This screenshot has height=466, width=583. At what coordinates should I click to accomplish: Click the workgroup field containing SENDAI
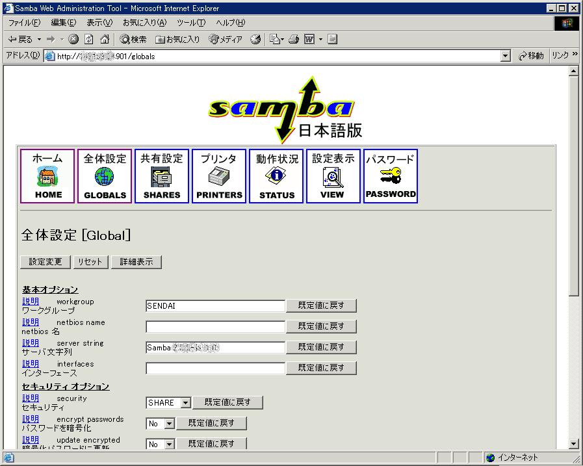[215, 306]
